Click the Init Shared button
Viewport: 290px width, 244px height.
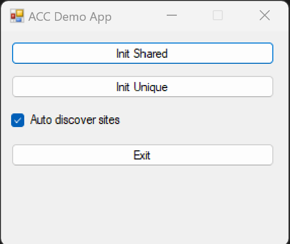[x=142, y=53]
